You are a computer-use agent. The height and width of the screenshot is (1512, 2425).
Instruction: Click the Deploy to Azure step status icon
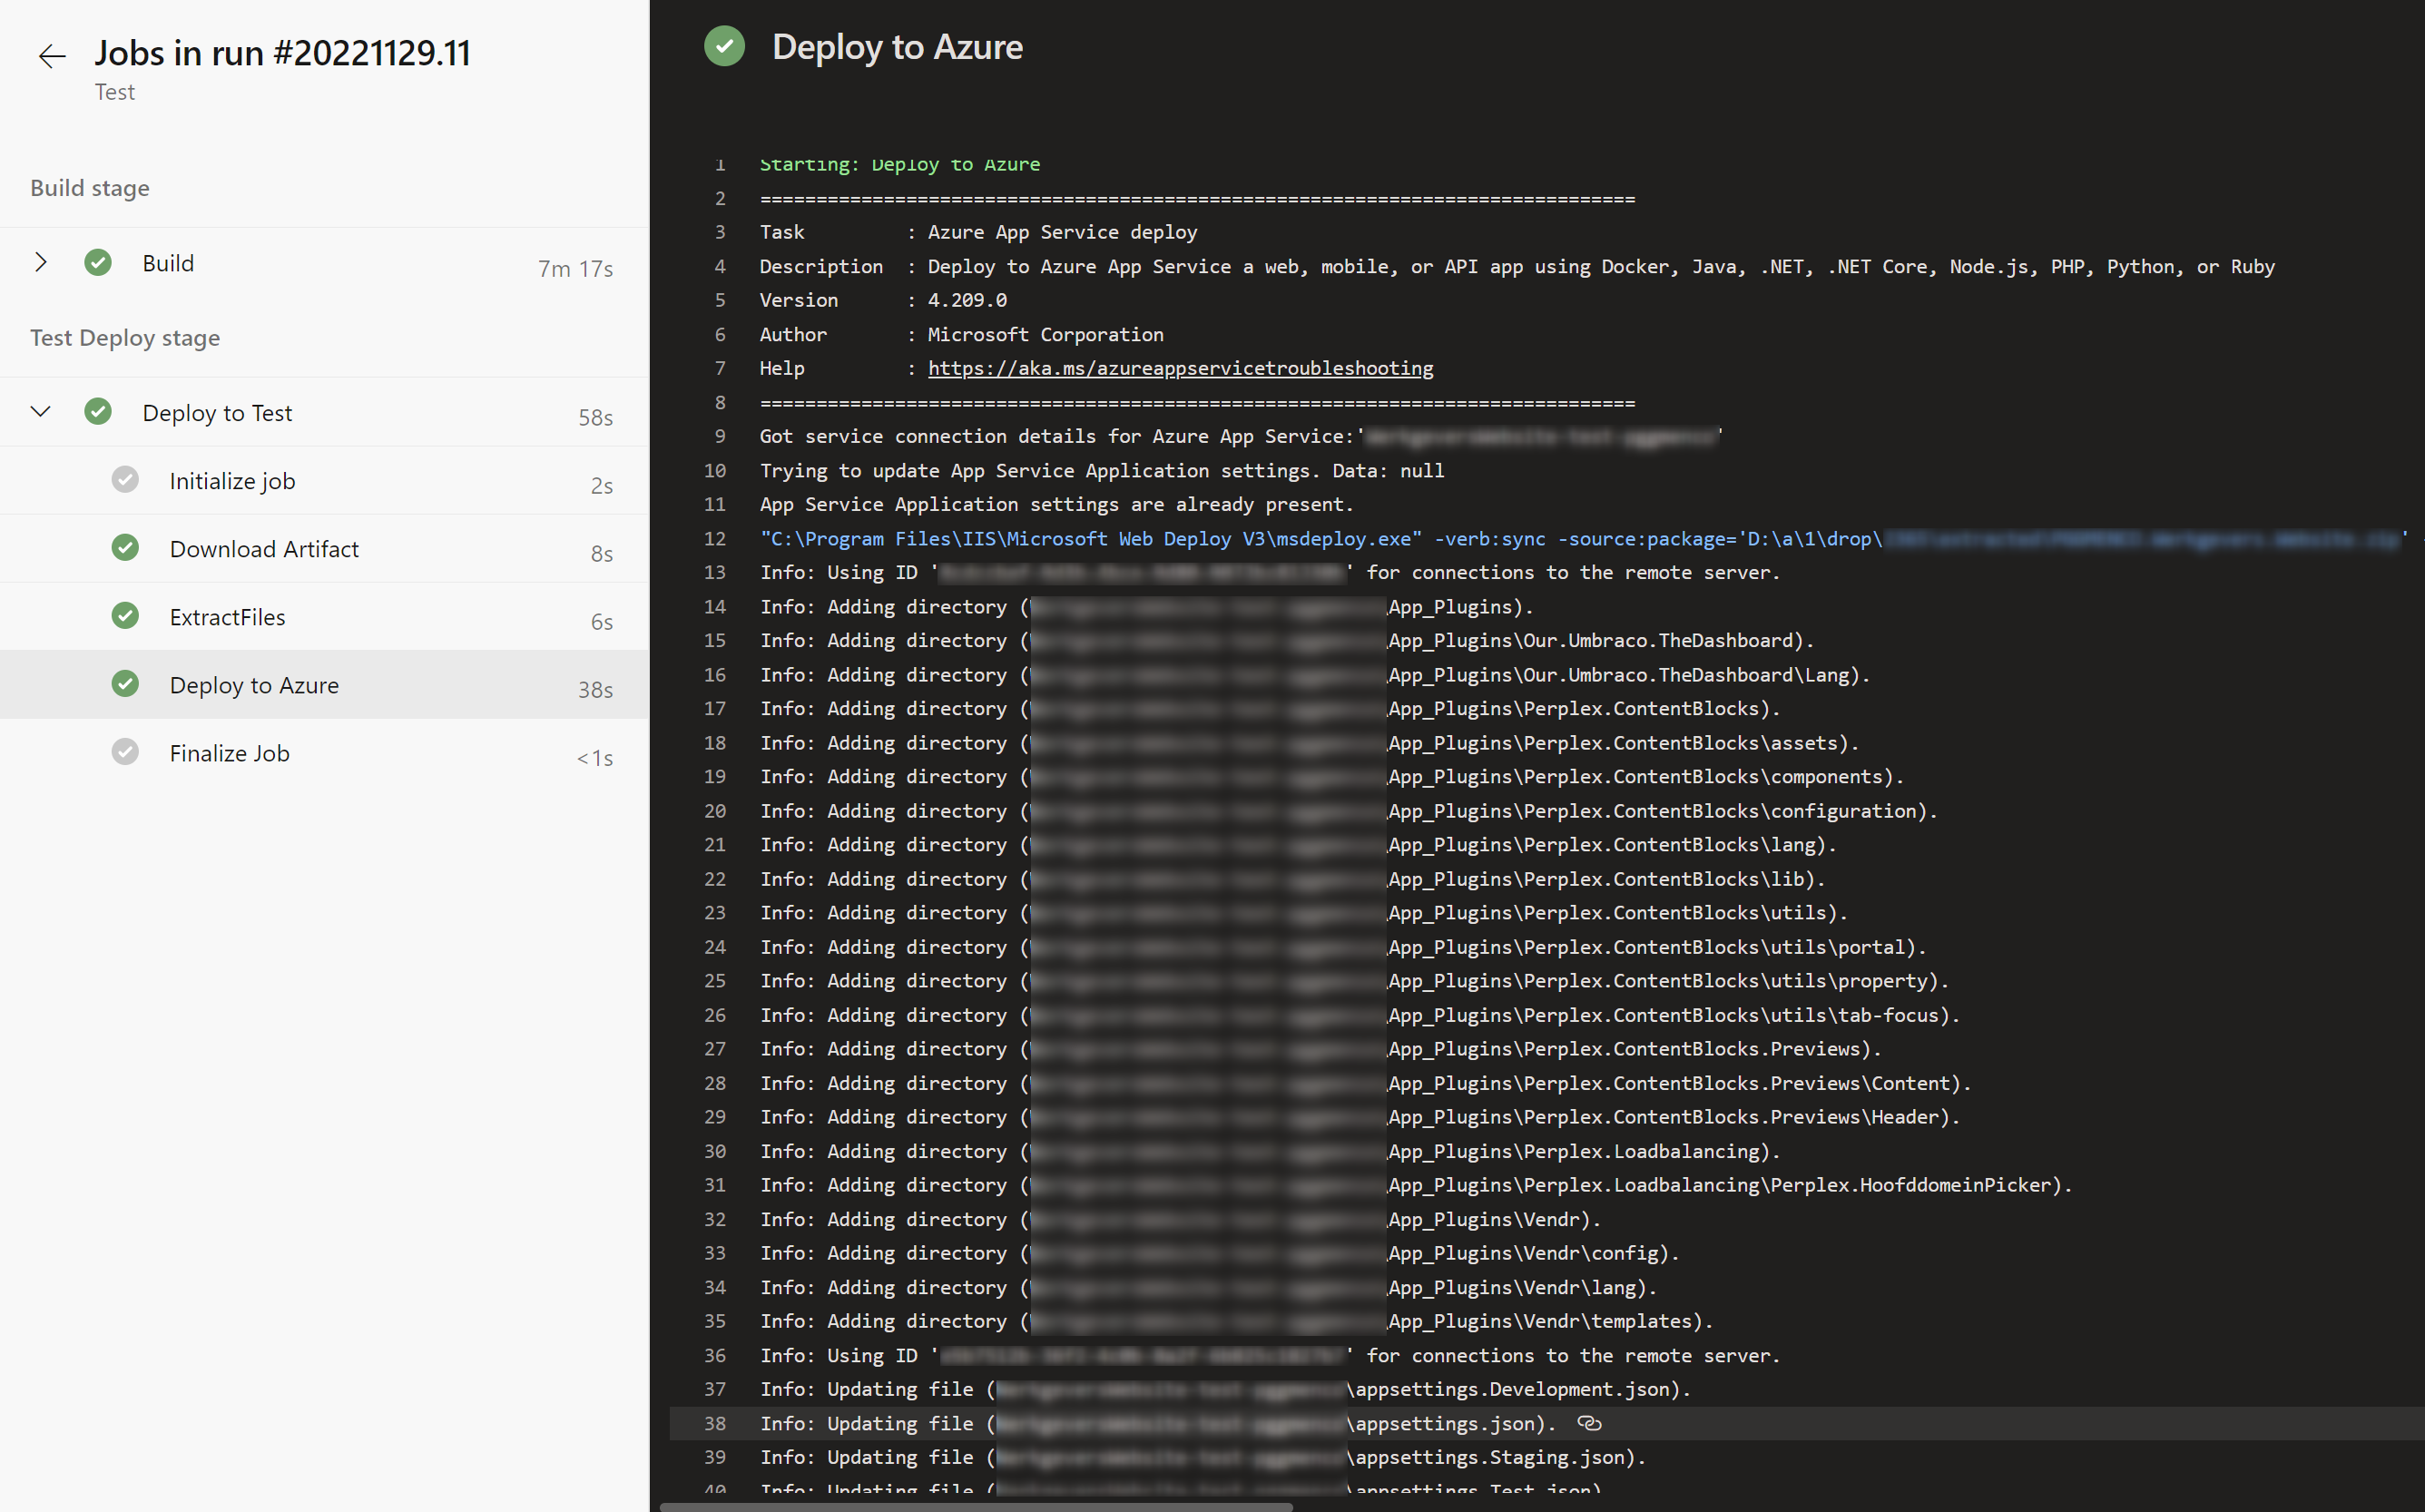125,684
